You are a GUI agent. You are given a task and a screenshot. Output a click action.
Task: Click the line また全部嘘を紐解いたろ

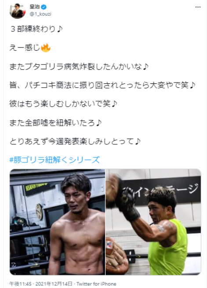click(x=55, y=123)
